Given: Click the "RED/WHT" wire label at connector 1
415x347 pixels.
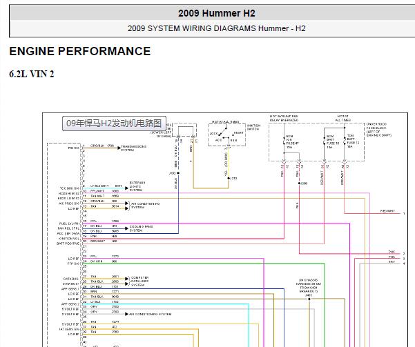Looking at the screenshot, I should [387, 211].
